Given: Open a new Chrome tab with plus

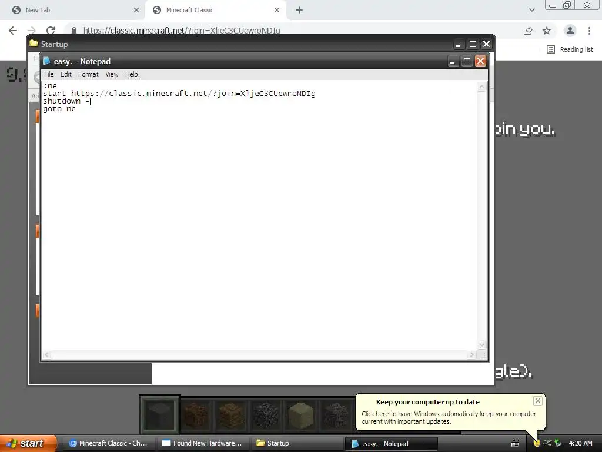Looking at the screenshot, I should [x=299, y=11].
